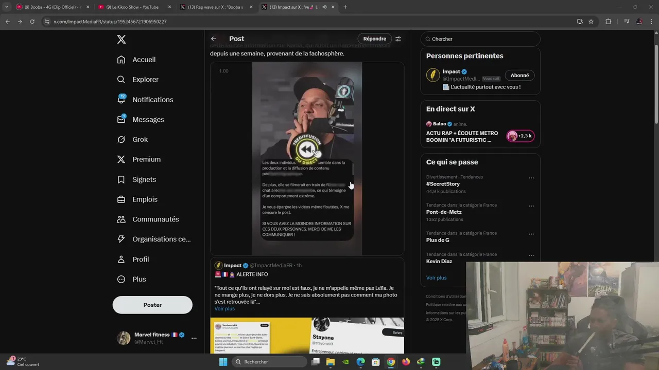Viewport: 659px width, 370px height.
Task: Open Communautés people icon
Action: [x=121, y=219]
